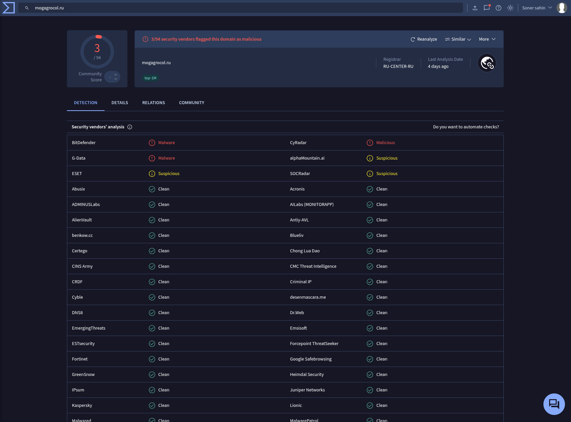The height and width of the screenshot is (422, 571).
Task: Select the Chong Lua Dao vendor name
Action: coord(305,251)
